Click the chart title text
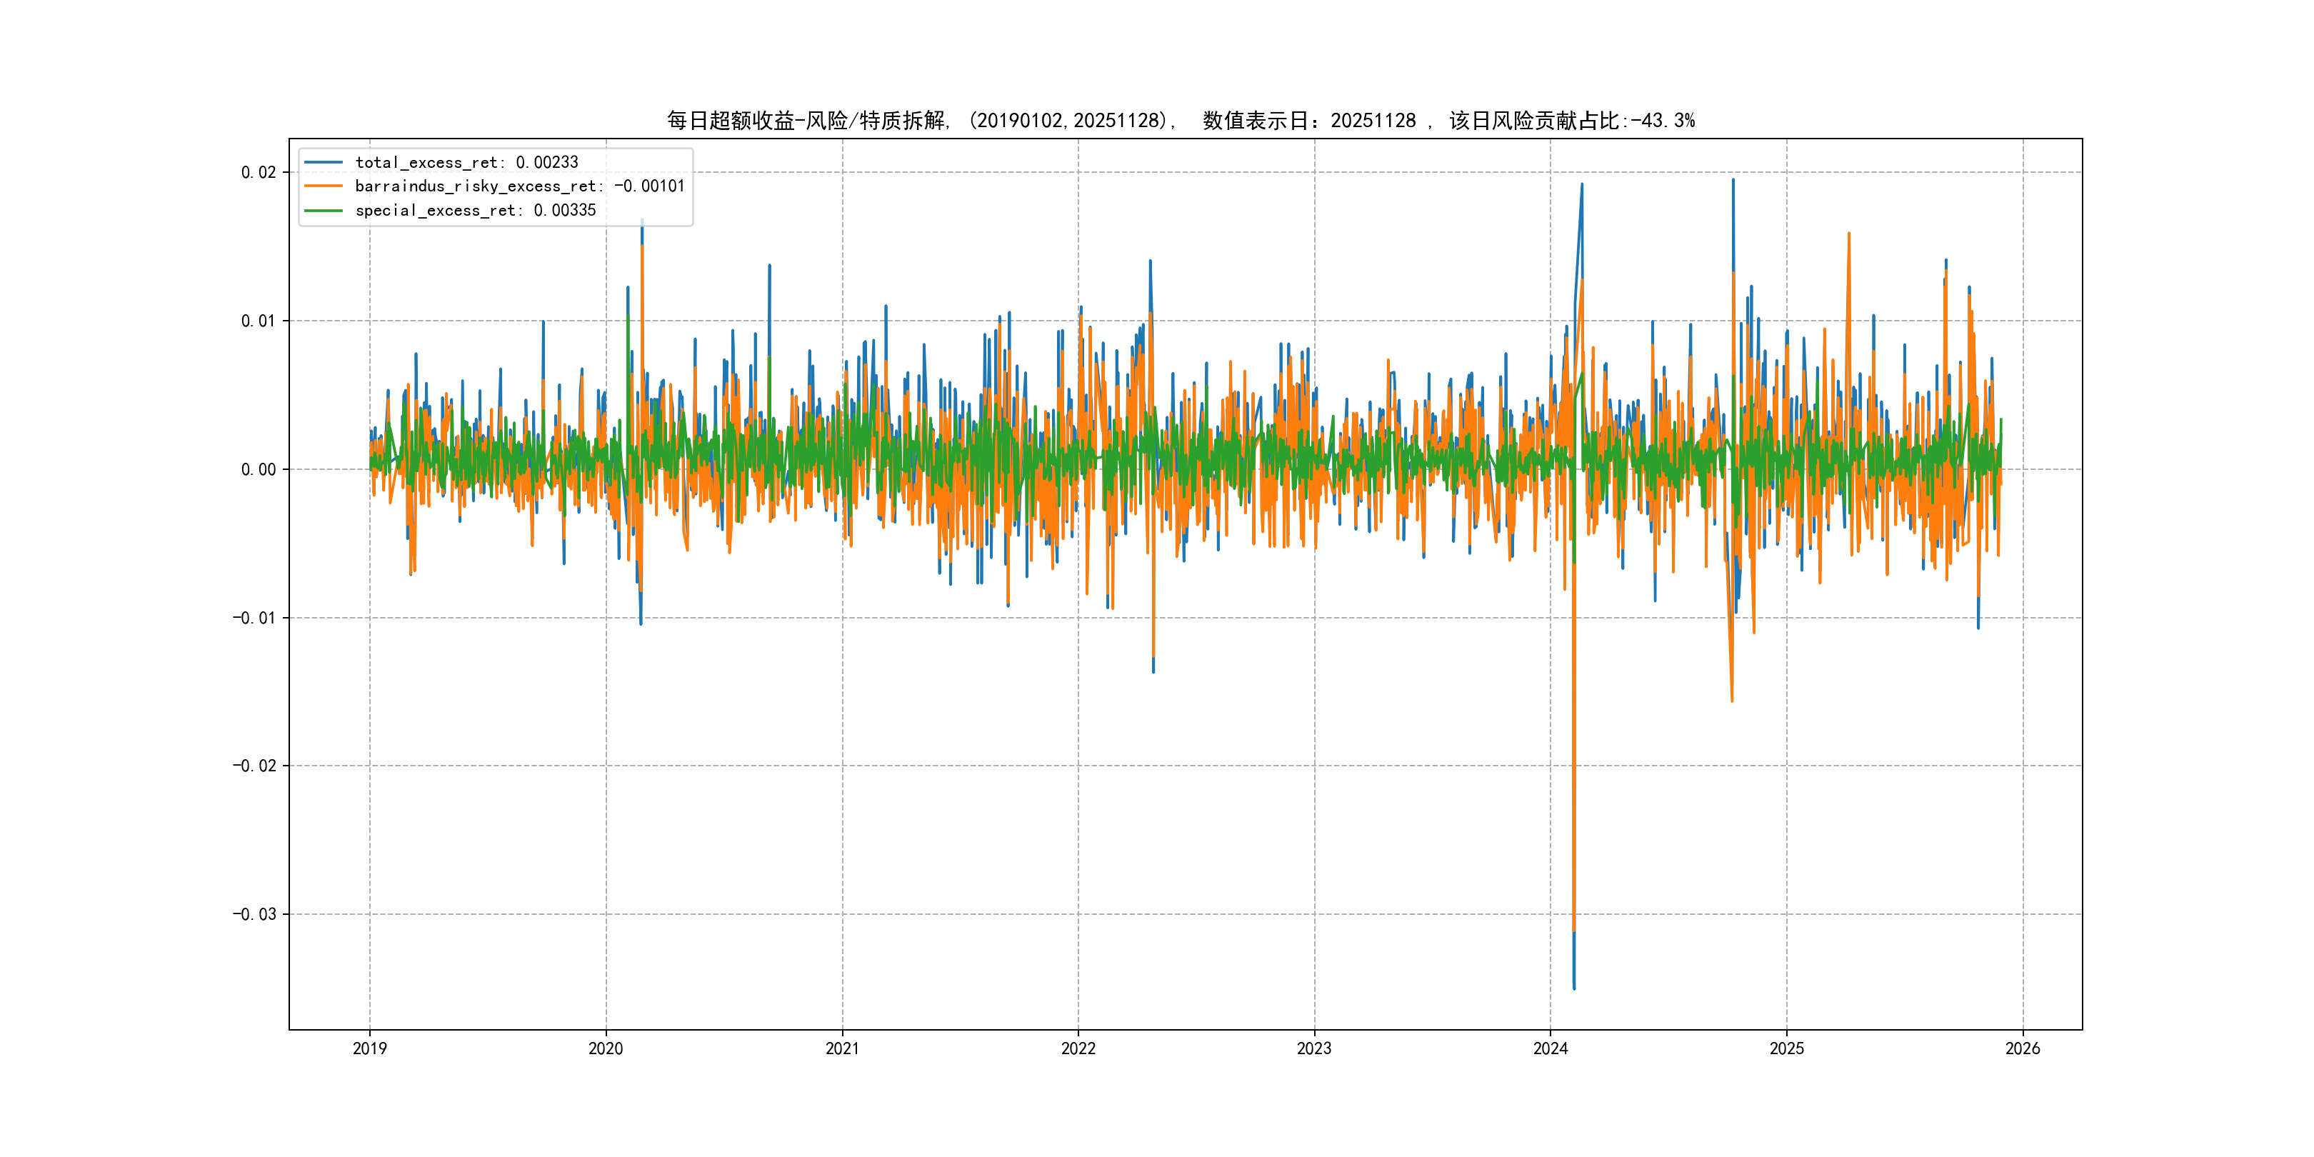The image size is (2314, 1157). click(x=1179, y=121)
